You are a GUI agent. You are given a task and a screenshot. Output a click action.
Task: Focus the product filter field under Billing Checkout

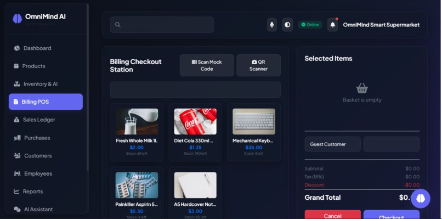[x=195, y=90]
